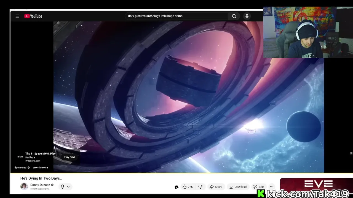Viewport: 353px width, 198px height.
Task: Expand the notification options dropdown arrow
Action: click(68, 187)
